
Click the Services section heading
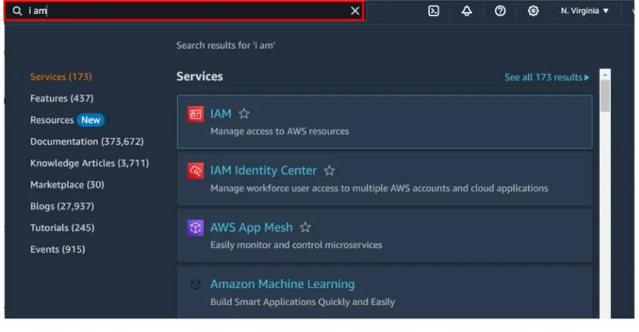tap(200, 77)
